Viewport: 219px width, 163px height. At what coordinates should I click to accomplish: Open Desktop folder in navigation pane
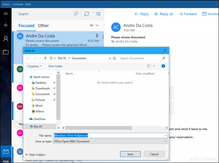tap(39, 83)
